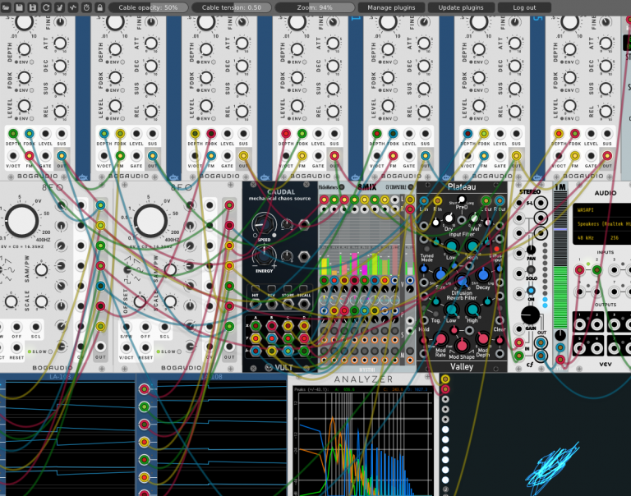This screenshot has height=496, width=631.
Task: Toggle the power meter waveform icon
Action: click(x=73, y=7)
